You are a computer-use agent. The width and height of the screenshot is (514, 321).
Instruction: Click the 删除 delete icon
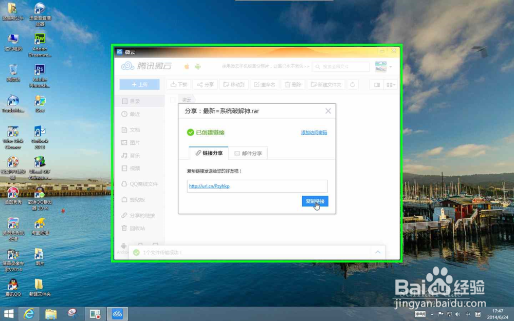293,84
